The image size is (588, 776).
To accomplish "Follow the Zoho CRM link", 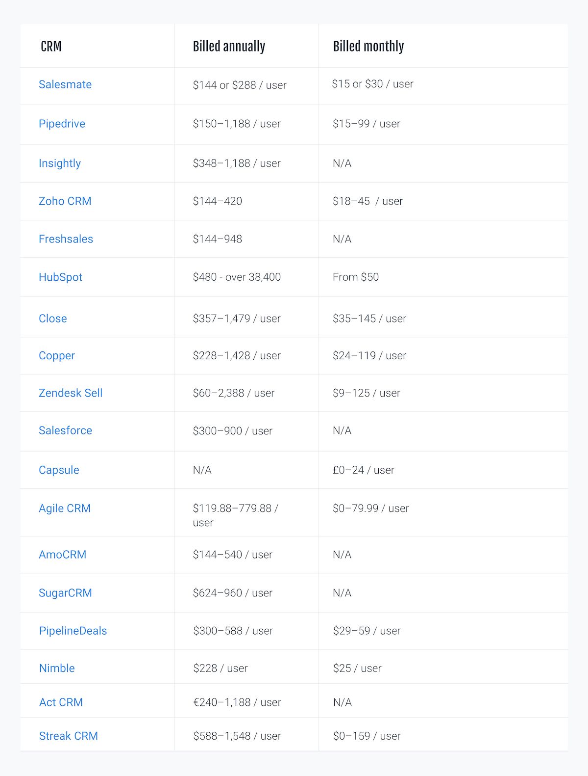I will (x=65, y=201).
